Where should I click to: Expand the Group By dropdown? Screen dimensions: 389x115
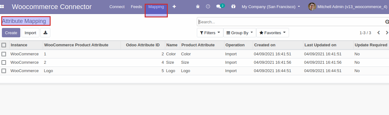point(240,33)
